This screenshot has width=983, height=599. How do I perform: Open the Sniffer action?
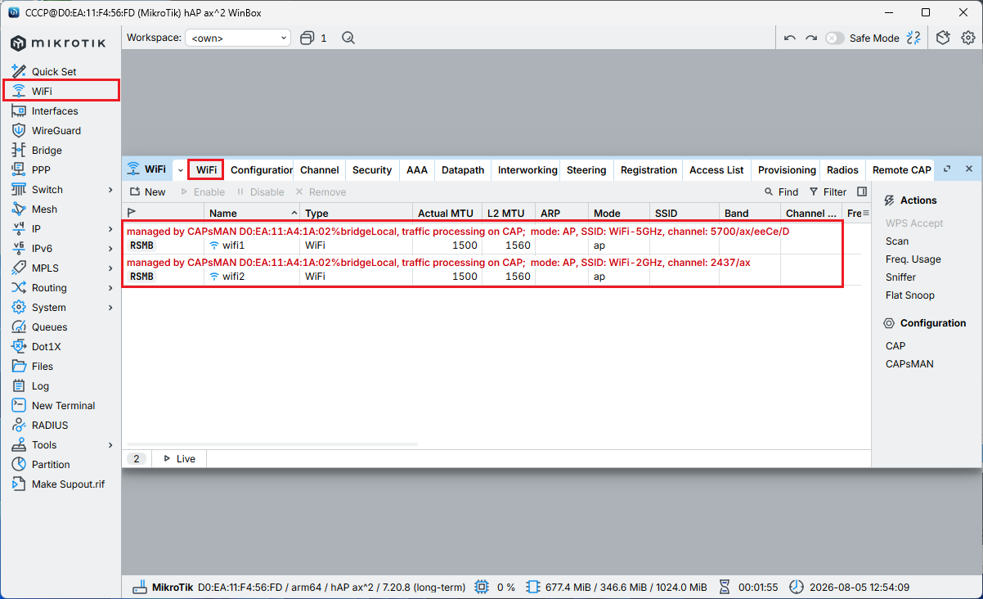(902, 277)
